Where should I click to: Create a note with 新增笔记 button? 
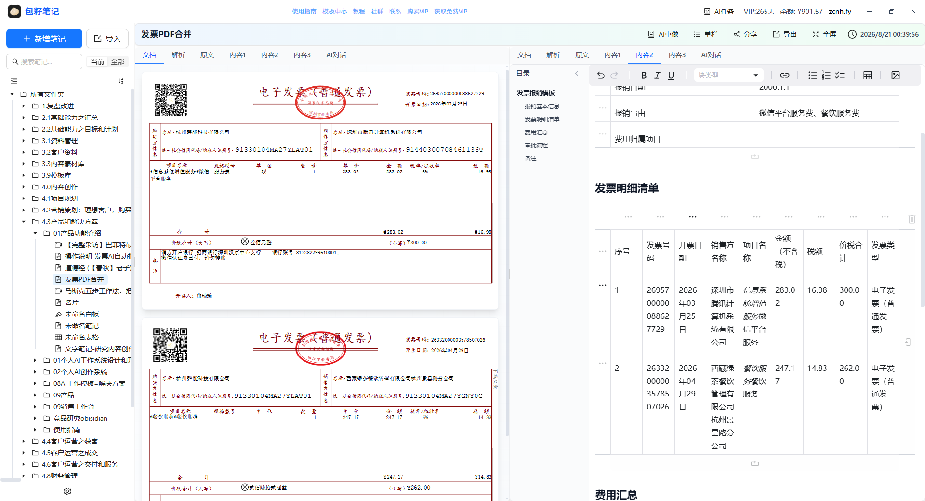coord(44,39)
